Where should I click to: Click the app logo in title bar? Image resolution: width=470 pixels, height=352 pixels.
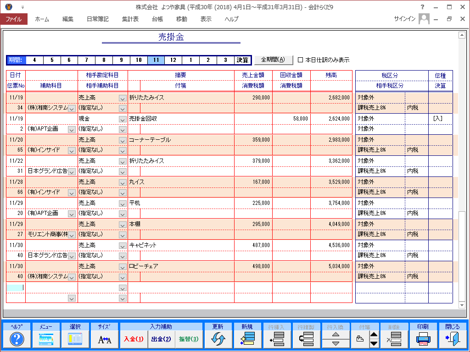(9, 6)
